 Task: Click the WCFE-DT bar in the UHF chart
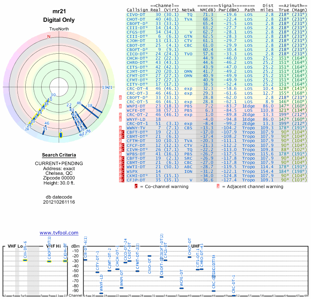[182, 288]
